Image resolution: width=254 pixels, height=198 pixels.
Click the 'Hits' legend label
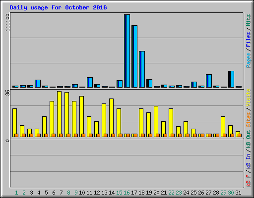(249, 20)
